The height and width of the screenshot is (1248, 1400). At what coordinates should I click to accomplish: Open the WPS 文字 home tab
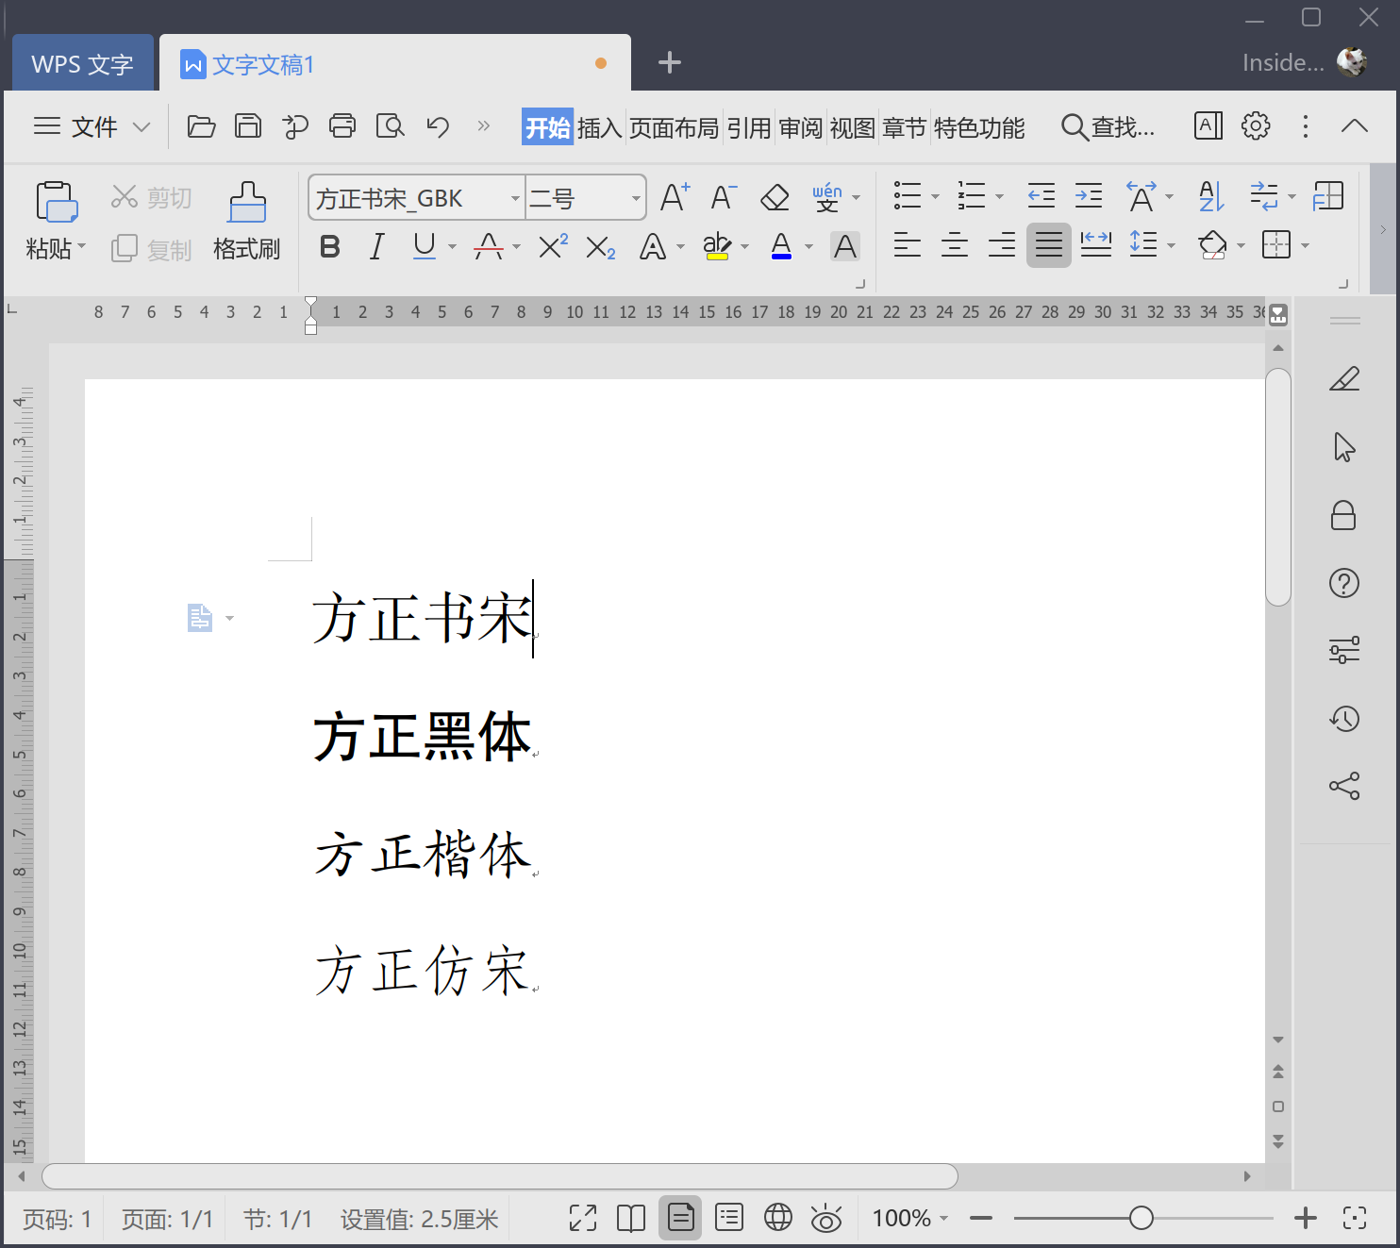[83, 63]
